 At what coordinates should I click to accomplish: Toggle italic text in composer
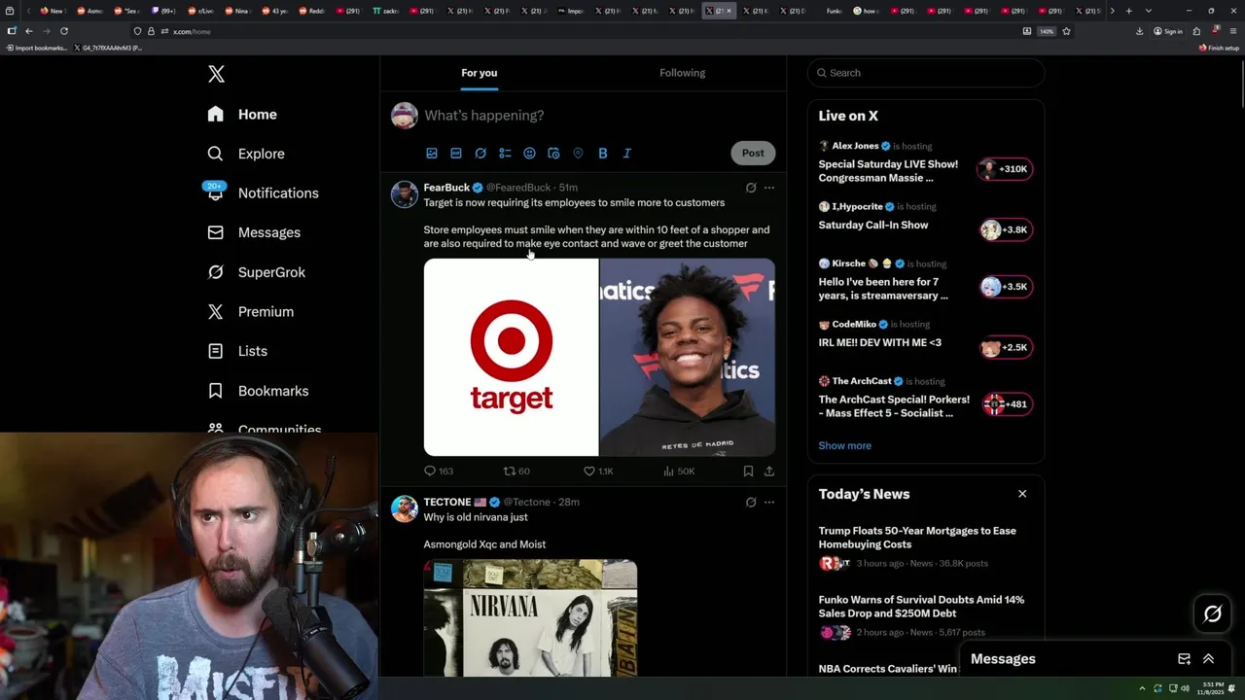[x=626, y=153]
